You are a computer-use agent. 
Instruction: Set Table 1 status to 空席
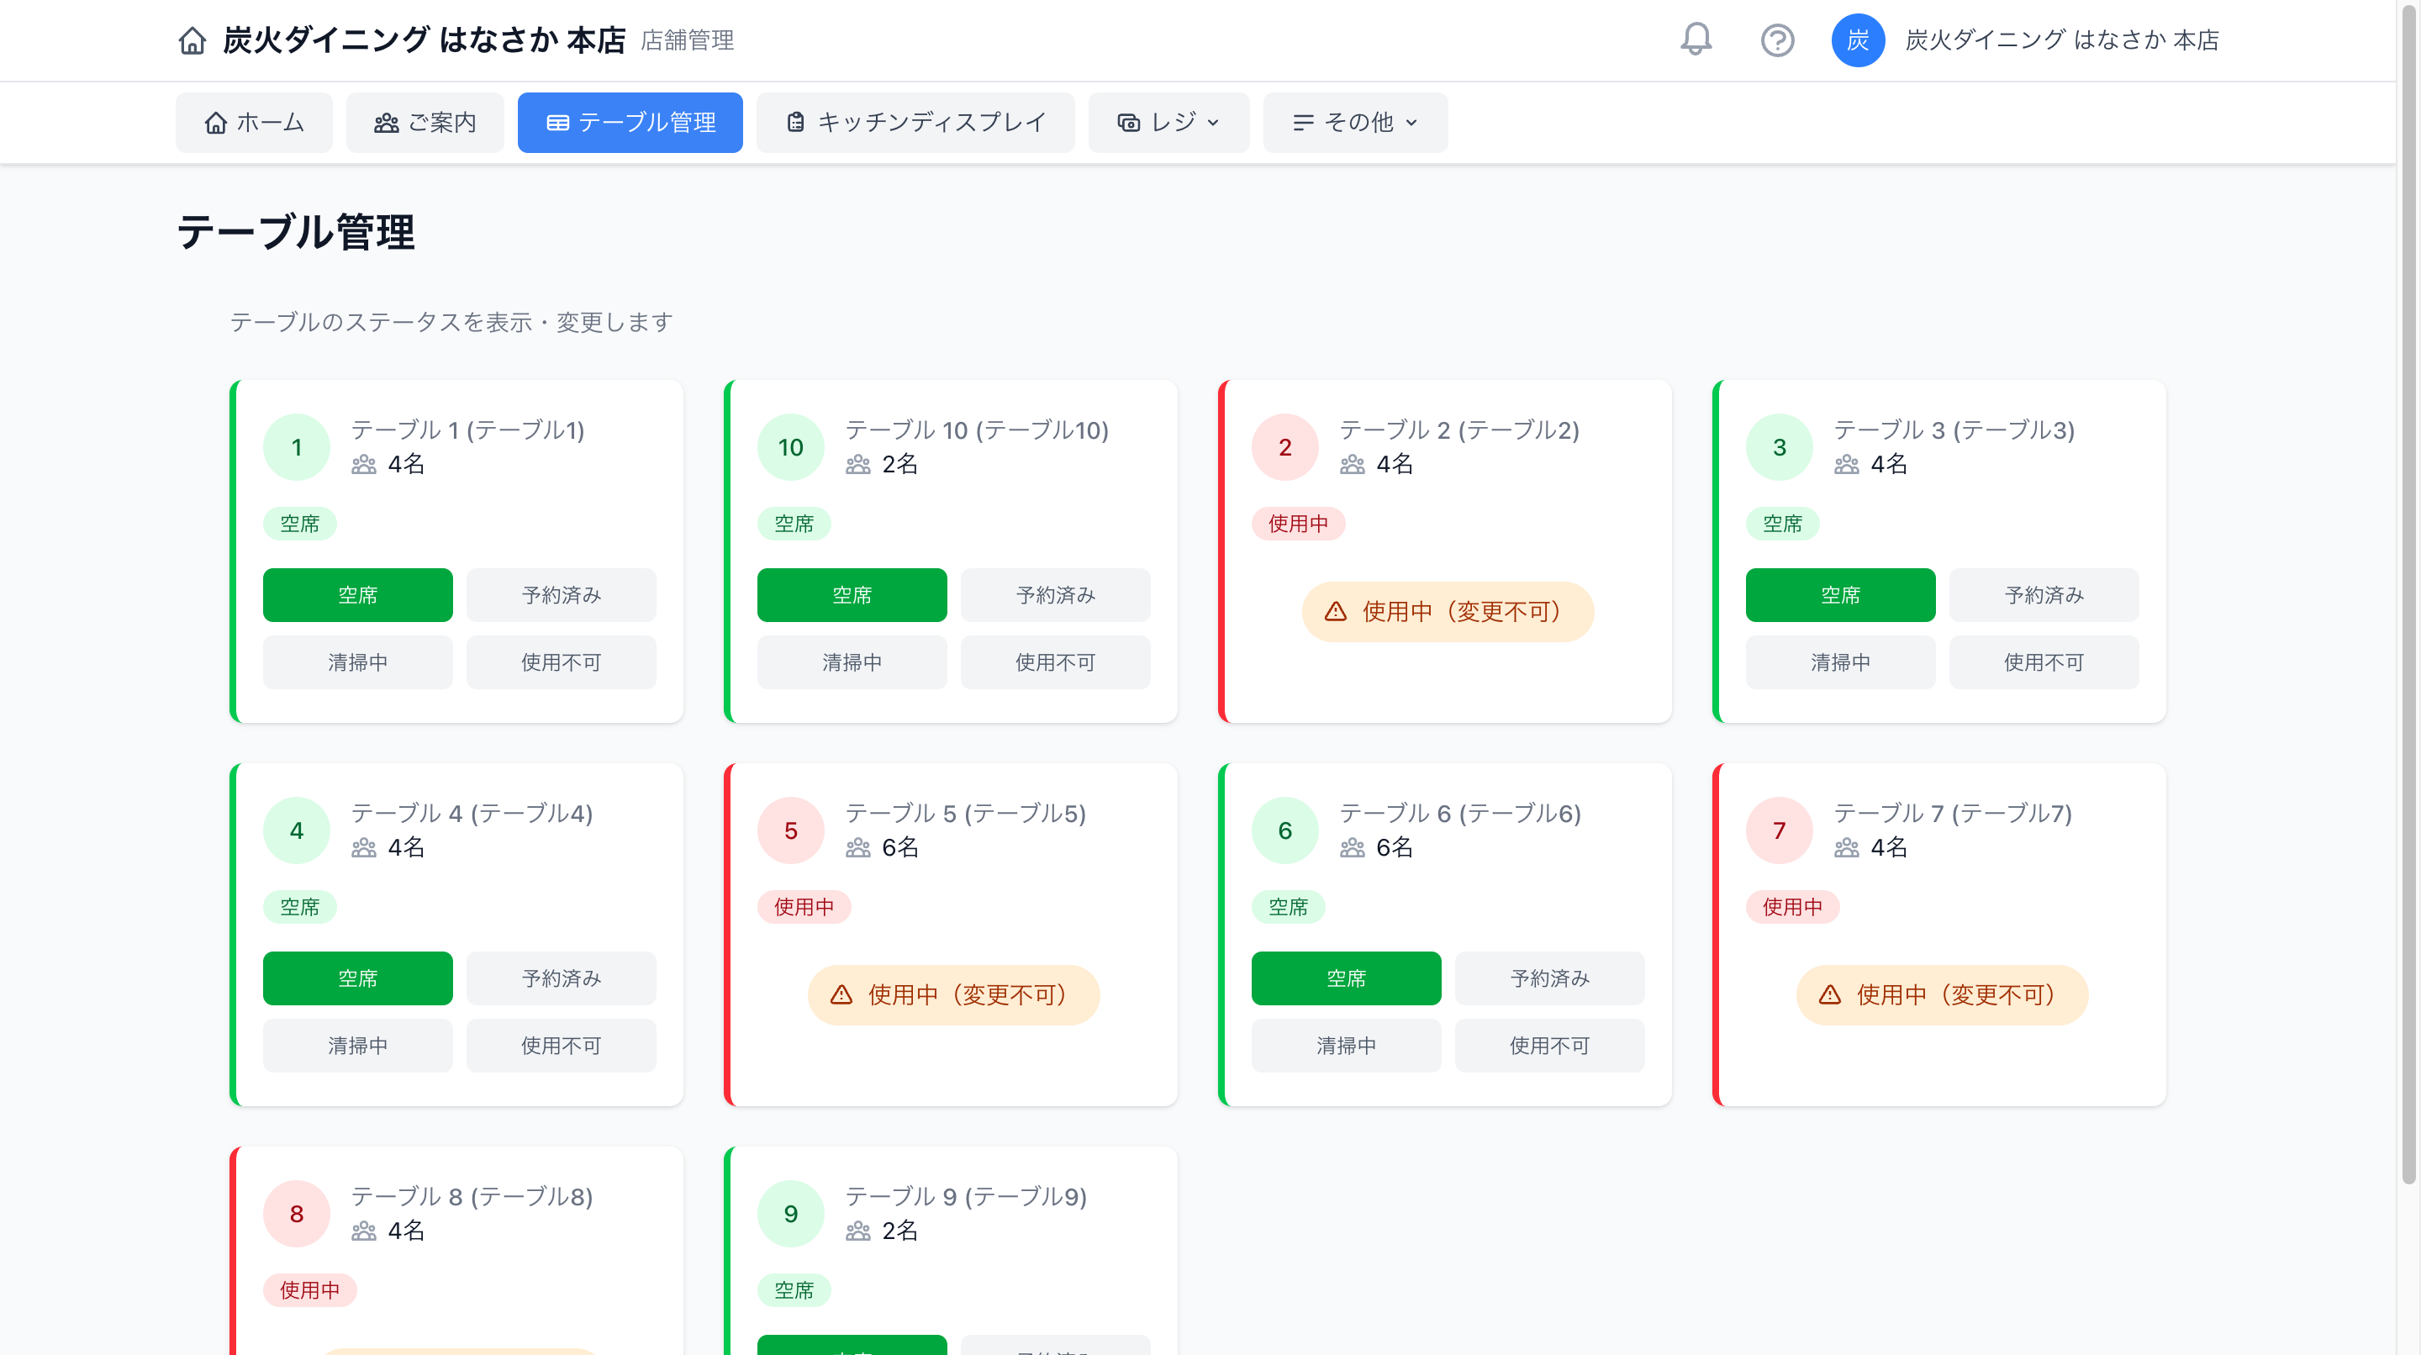(358, 595)
